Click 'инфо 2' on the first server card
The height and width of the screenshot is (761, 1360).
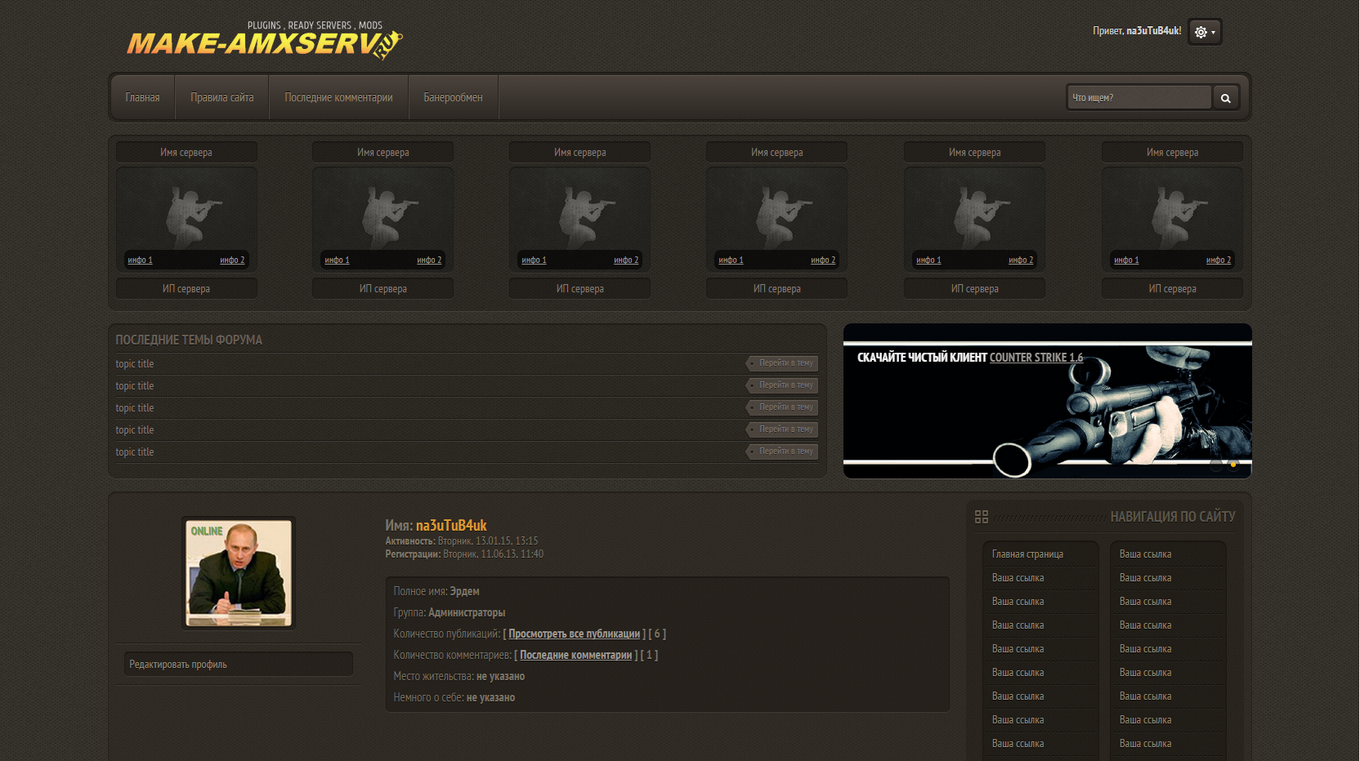tap(232, 260)
